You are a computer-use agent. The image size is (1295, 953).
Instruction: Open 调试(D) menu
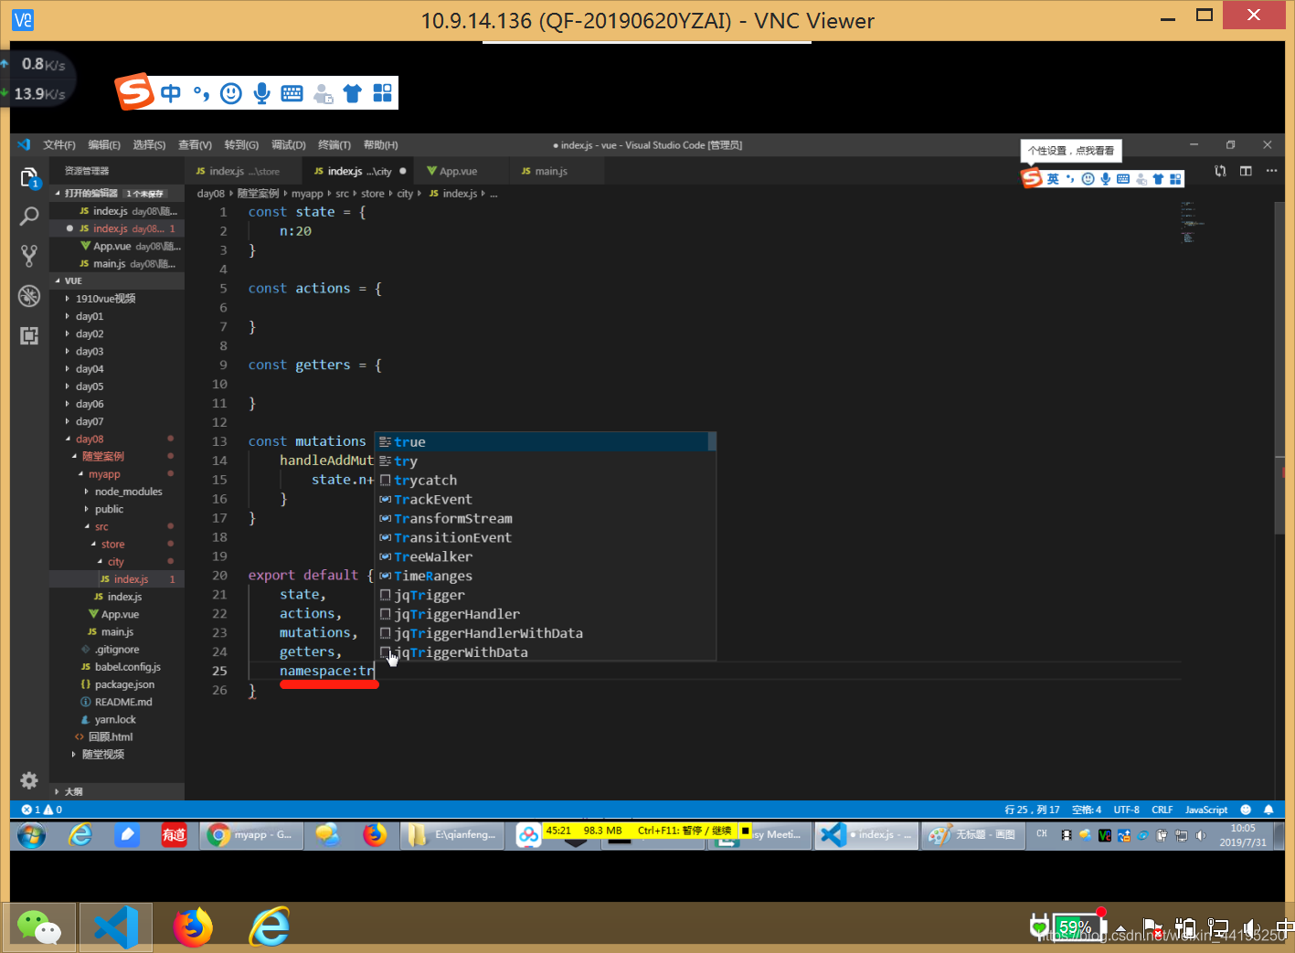289,145
